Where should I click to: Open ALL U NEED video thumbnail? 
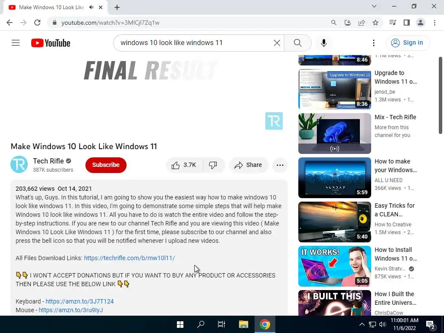click(334, 177)
